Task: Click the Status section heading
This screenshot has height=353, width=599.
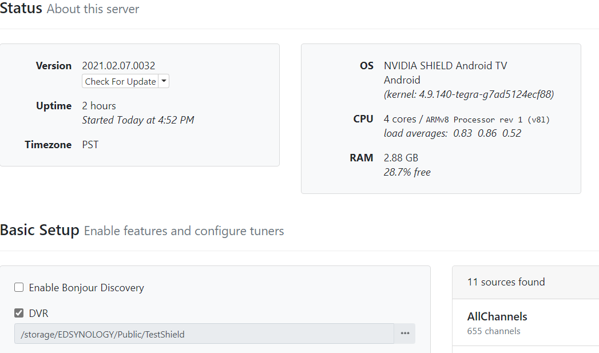Action: pos(21,9)
